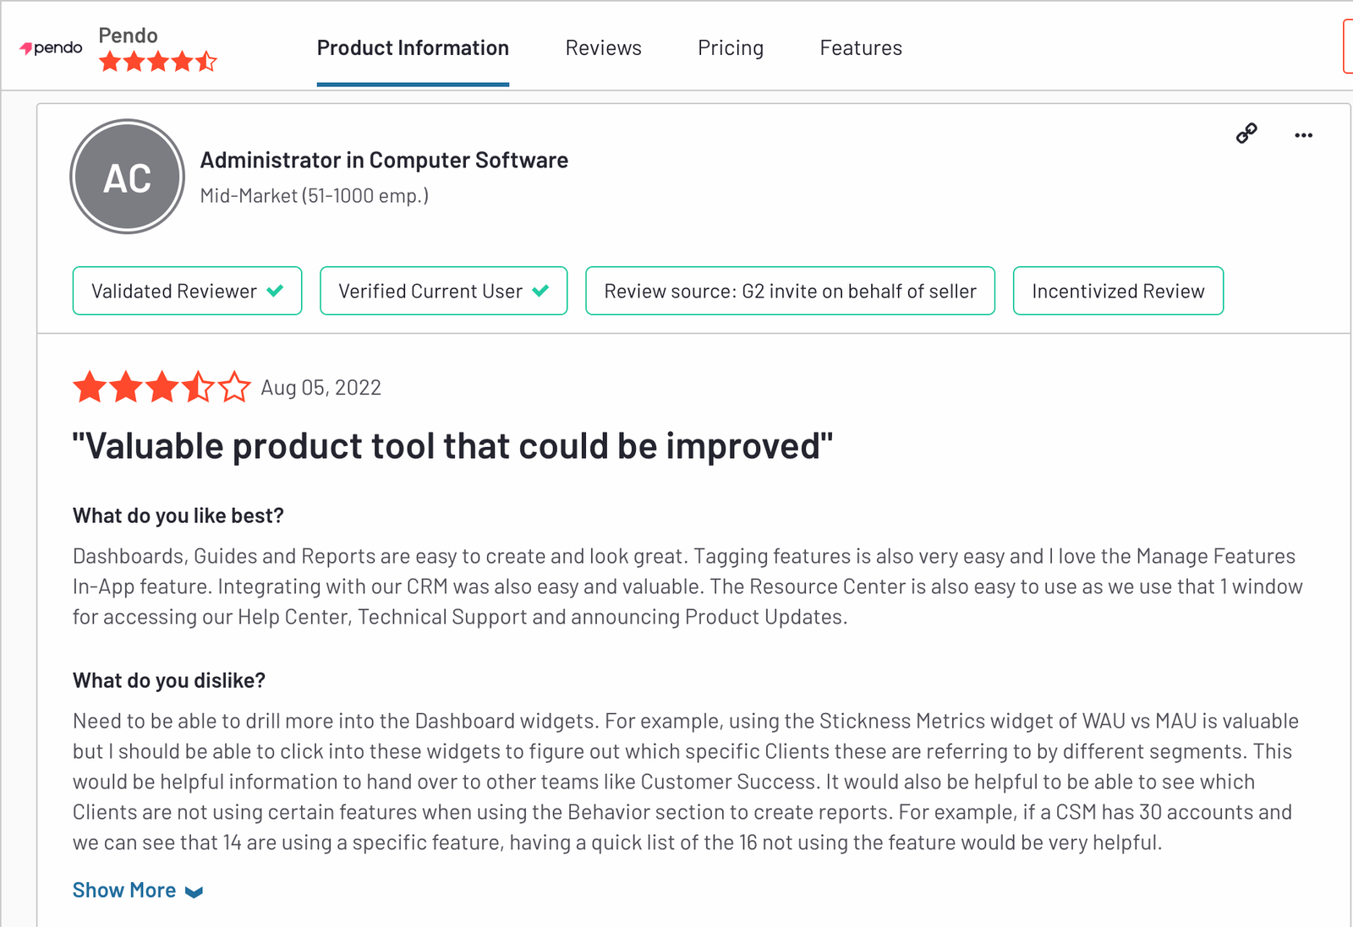Screen dimensions: 1353x927
Task: Open the three-dot more options menu
Action: 1303,135
